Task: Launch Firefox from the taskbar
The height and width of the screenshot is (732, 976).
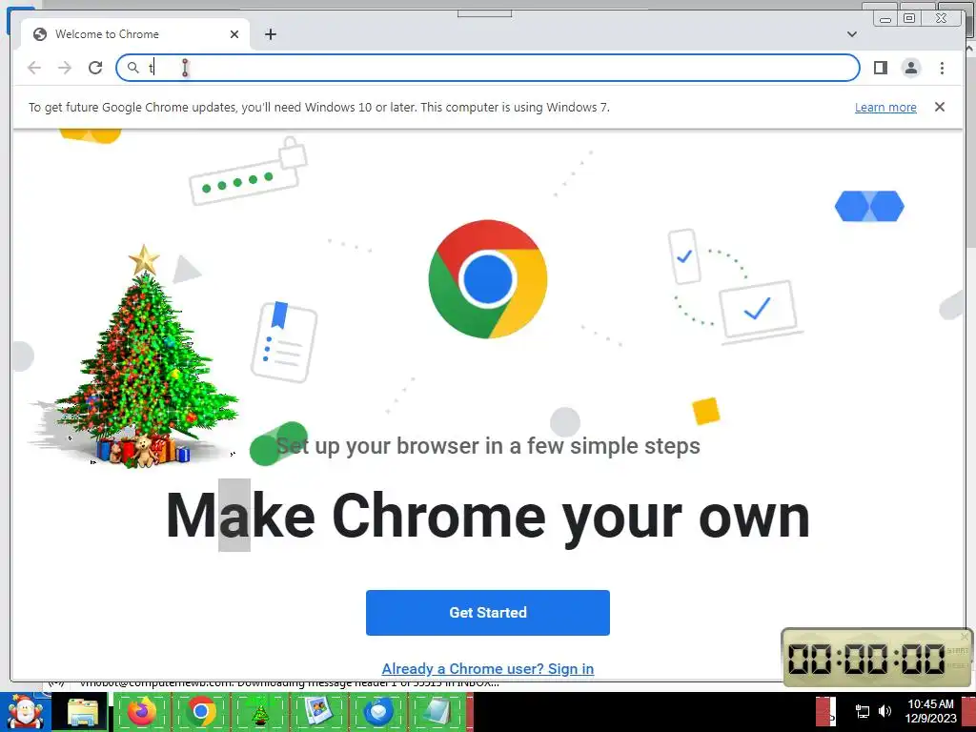Action: point(142,712)
